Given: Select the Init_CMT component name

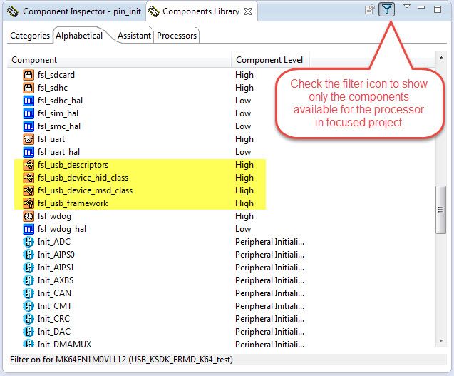Looking at the screenshot, I should (54, 306).
